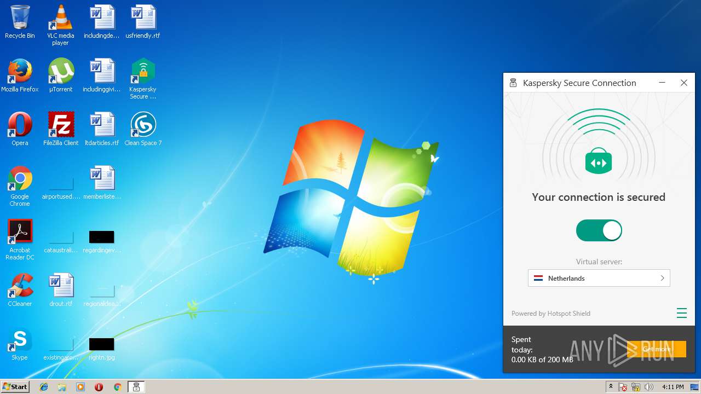Show hidden system tray icons
Screen dimensions: 701x394
pos(611,387)
